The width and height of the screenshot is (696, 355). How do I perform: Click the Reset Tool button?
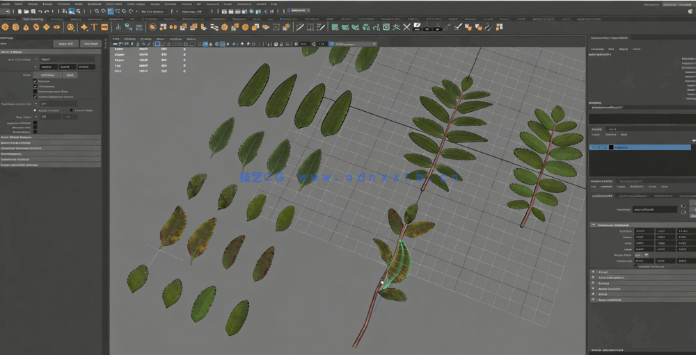pos(65,43)
